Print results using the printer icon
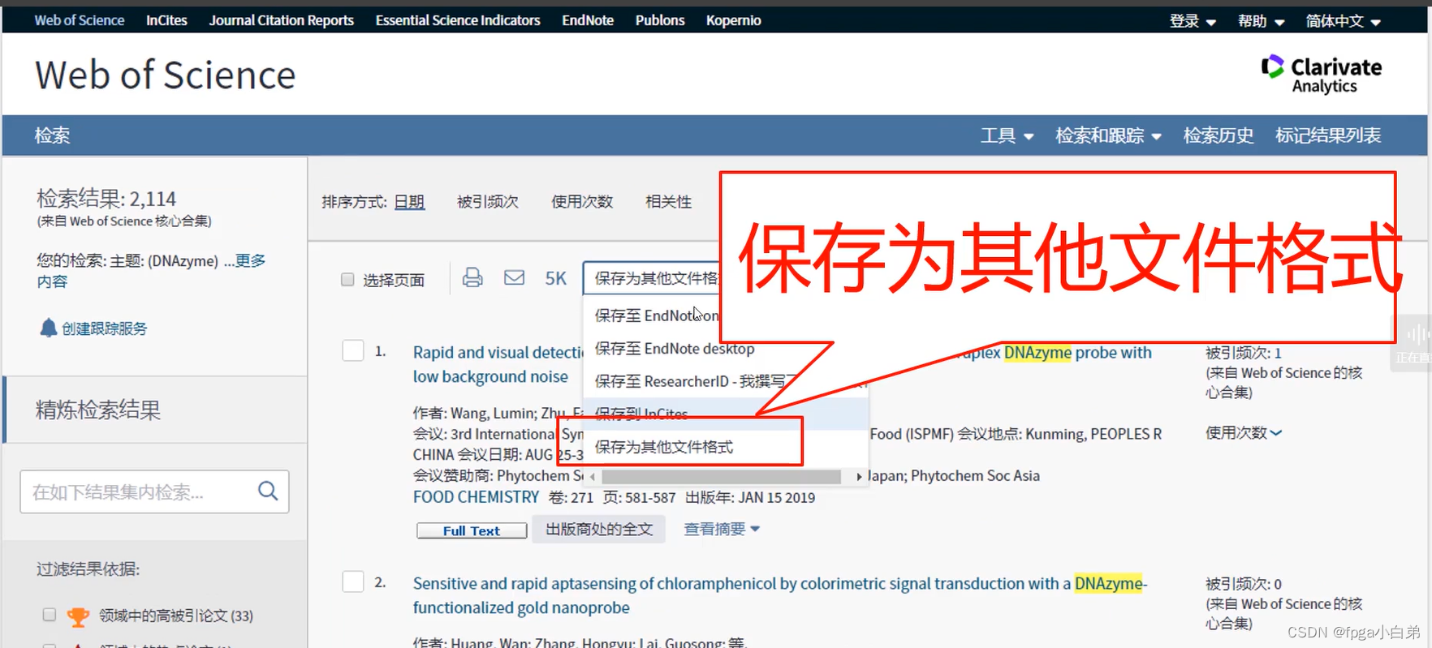Viewport: 1432px width, 648px height. (472, 278)
